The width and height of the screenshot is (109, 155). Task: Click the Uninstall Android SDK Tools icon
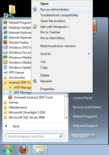click(10, 97)
